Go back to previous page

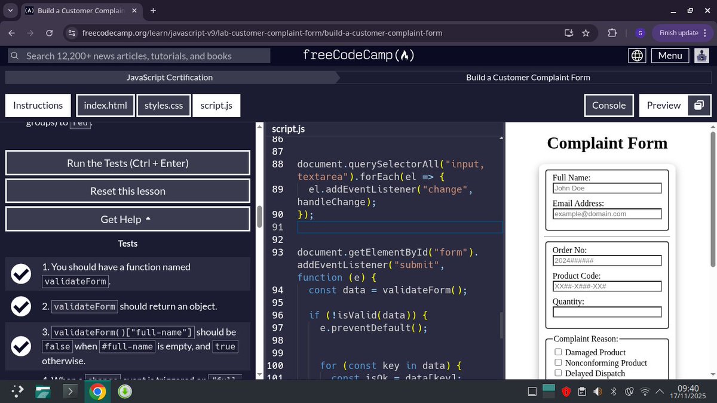pyautogui.click(x=12, y=33)
